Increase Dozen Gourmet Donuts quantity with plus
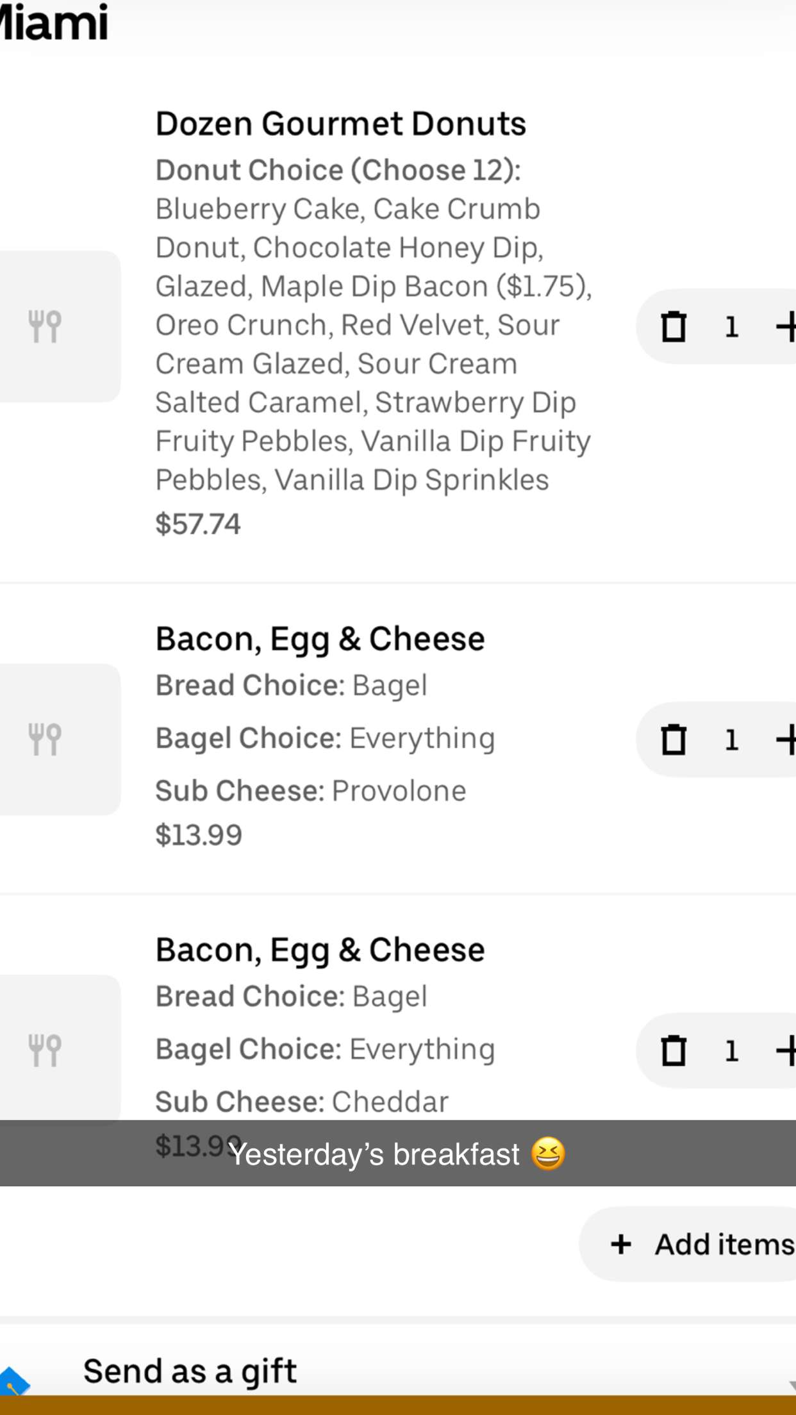This screenshot has width=796, height=1415. click(786, 327)
